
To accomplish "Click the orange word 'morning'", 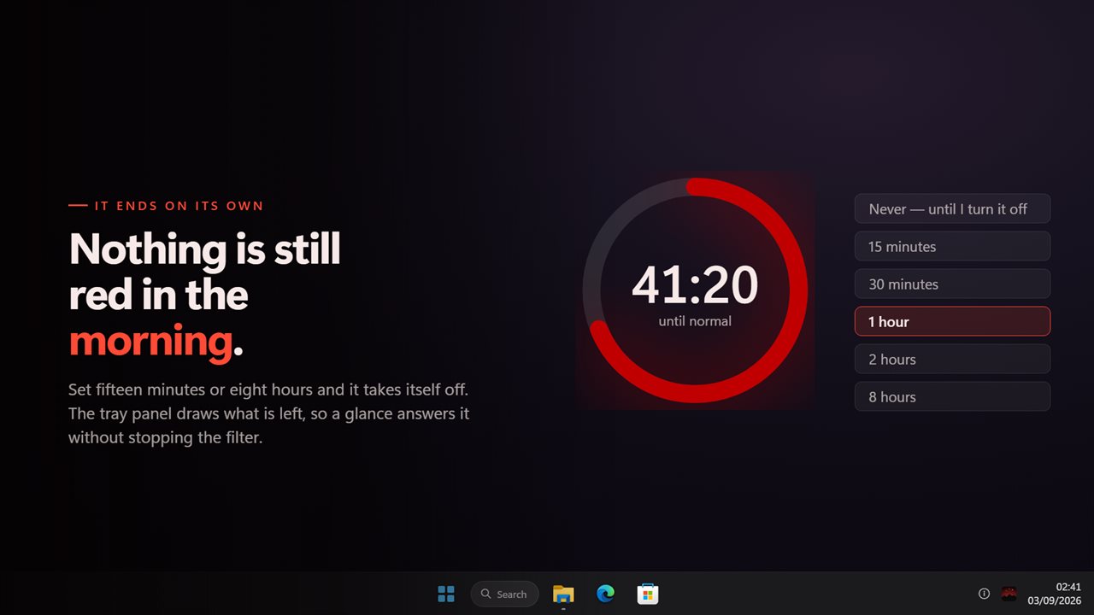I will [150, 341].
